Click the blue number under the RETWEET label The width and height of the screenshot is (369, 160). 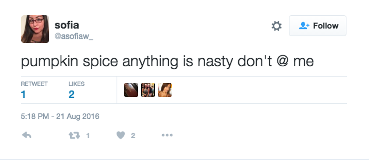click(x=23, y=94)
